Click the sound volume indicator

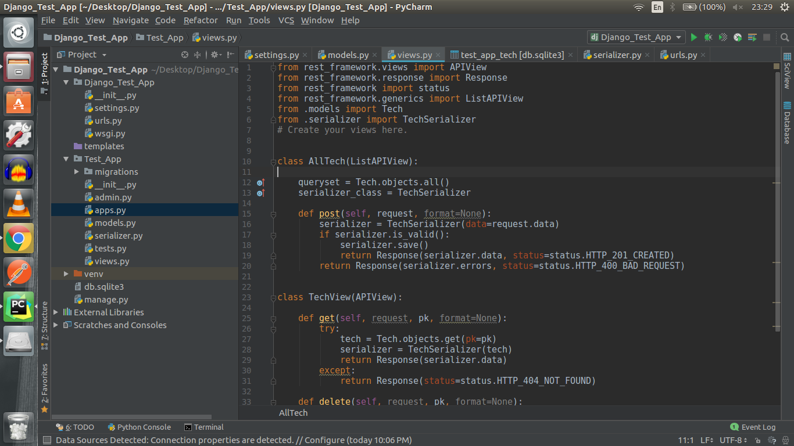pyautogui.click(x=738, y=7)
